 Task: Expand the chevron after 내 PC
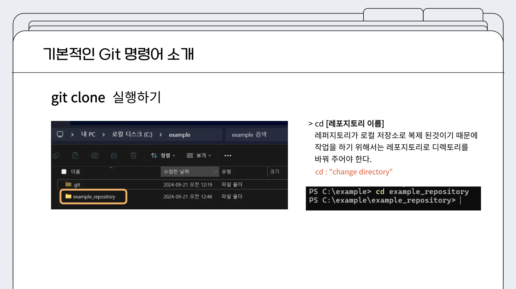104,134
